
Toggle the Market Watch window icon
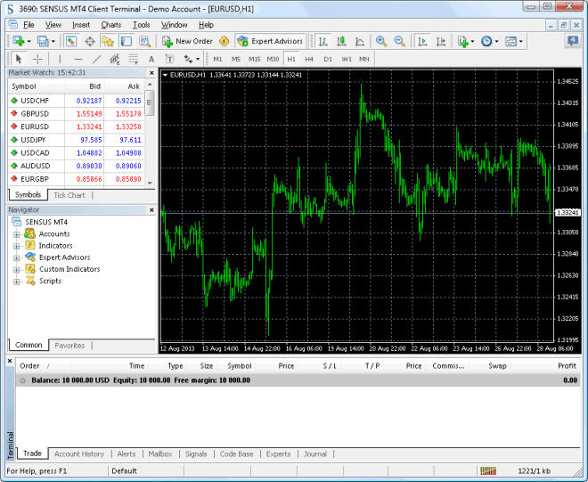coord(71,41)
